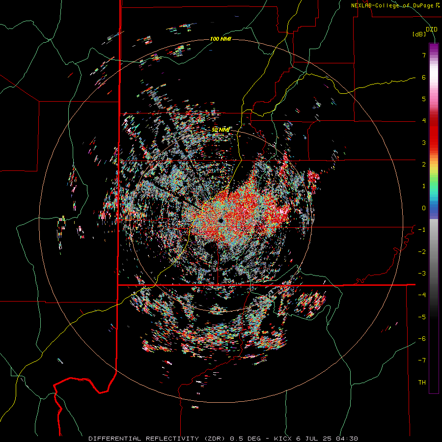The height and width of the screenshot is (442, 442).
Task: Click DIFFERENTIAL REFLECTIVITY (ZDR) in the caption
Action: [x=157, y=439]
